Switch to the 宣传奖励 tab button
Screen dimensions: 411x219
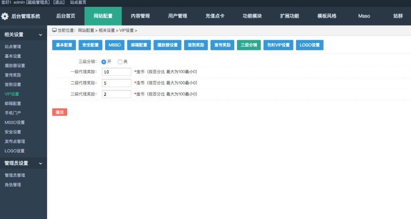pos(222,45)
